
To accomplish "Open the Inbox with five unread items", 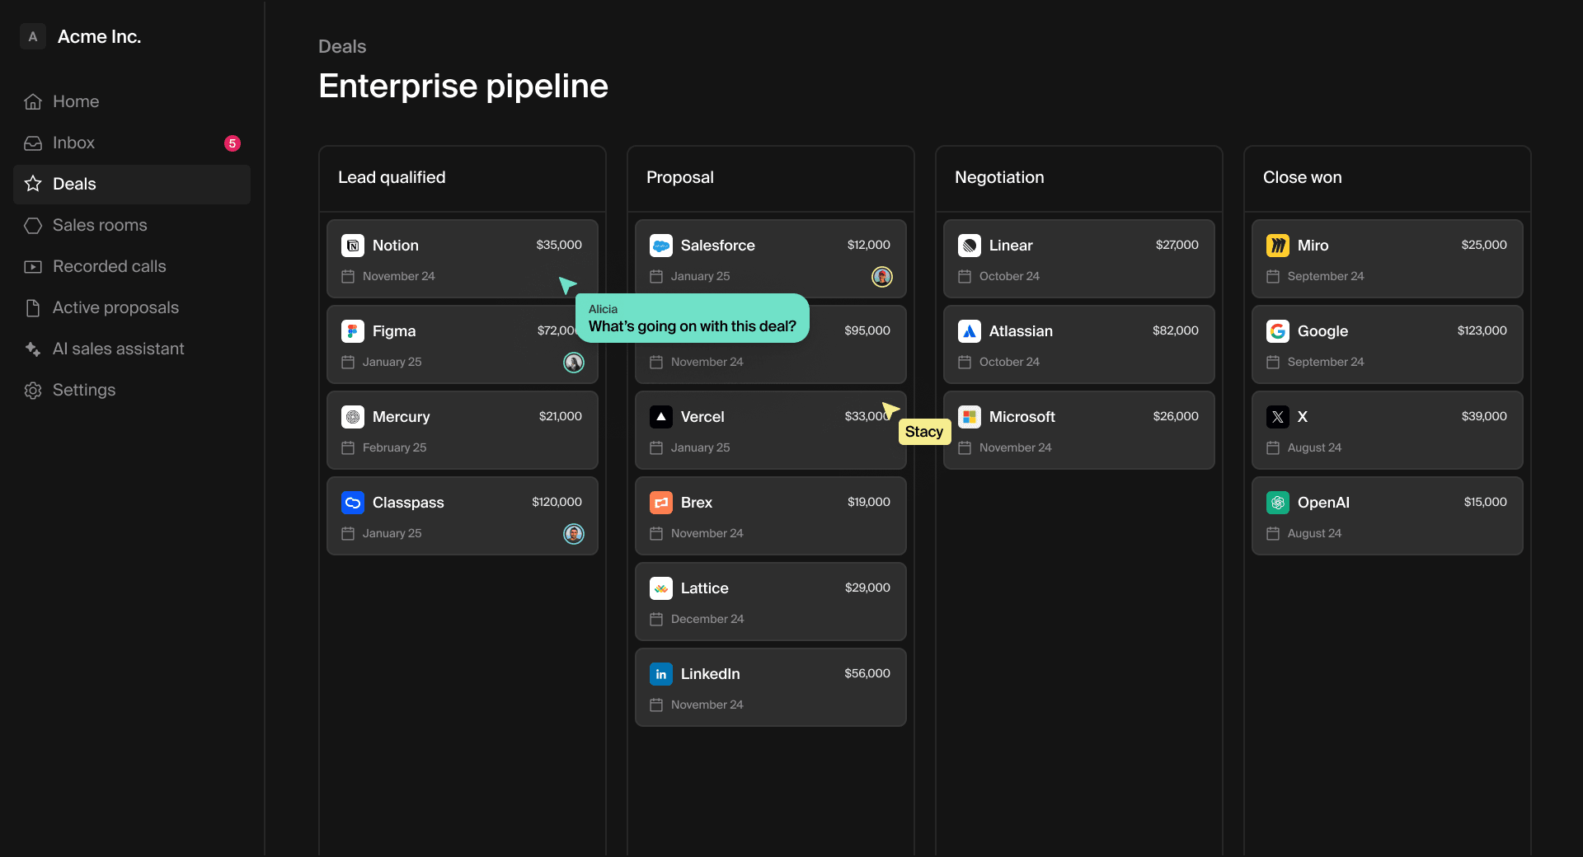I will point(73,142).
